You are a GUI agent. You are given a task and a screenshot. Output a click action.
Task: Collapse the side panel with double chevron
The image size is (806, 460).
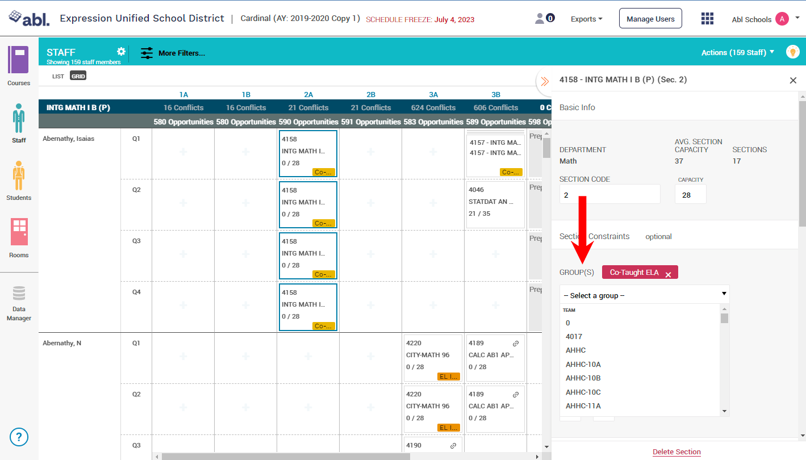pyautogui.click(x=545, y=81)
